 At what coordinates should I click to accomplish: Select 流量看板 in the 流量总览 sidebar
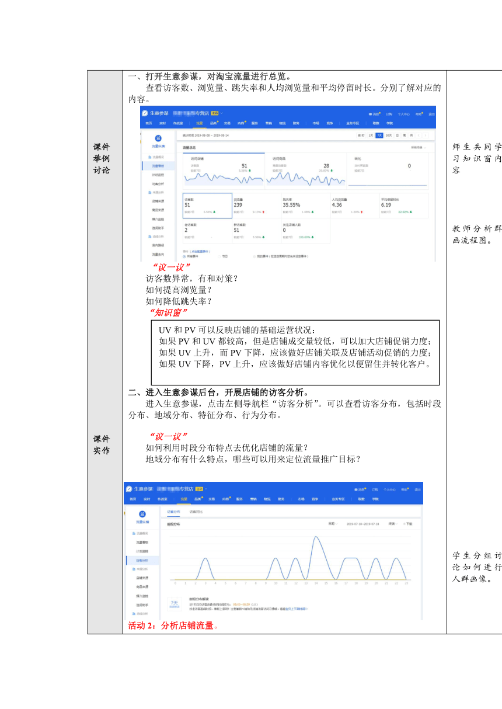pyautogui.click(x=158, y=166)
